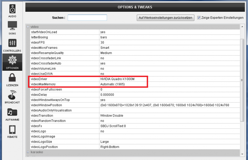
Task: Click videoDriver value NVIDIA Quadro K1000M
Action: tap(117, 79)
